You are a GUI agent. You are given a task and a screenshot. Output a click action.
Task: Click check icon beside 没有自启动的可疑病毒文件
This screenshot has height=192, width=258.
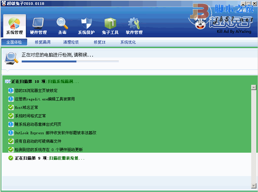pyautogui.click(x=11, y=141)
